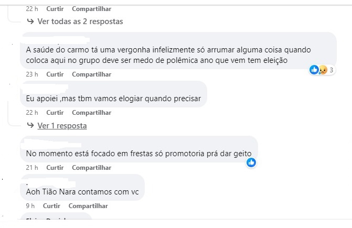352x228 pixels.
Task: Compartilhar the 9 h comment
Action: 88,206
